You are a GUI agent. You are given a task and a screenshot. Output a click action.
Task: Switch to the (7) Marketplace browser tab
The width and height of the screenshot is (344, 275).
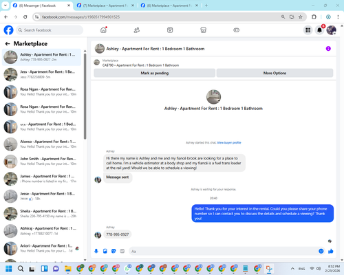(x=106, y=5)
